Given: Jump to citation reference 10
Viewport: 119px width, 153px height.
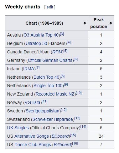Looking at the screenshot, I should point(79,93).
